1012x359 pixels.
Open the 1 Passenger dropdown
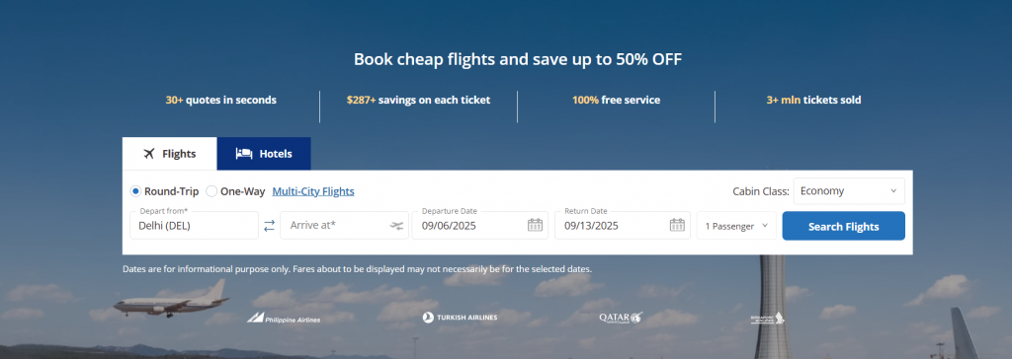(736, 226)
